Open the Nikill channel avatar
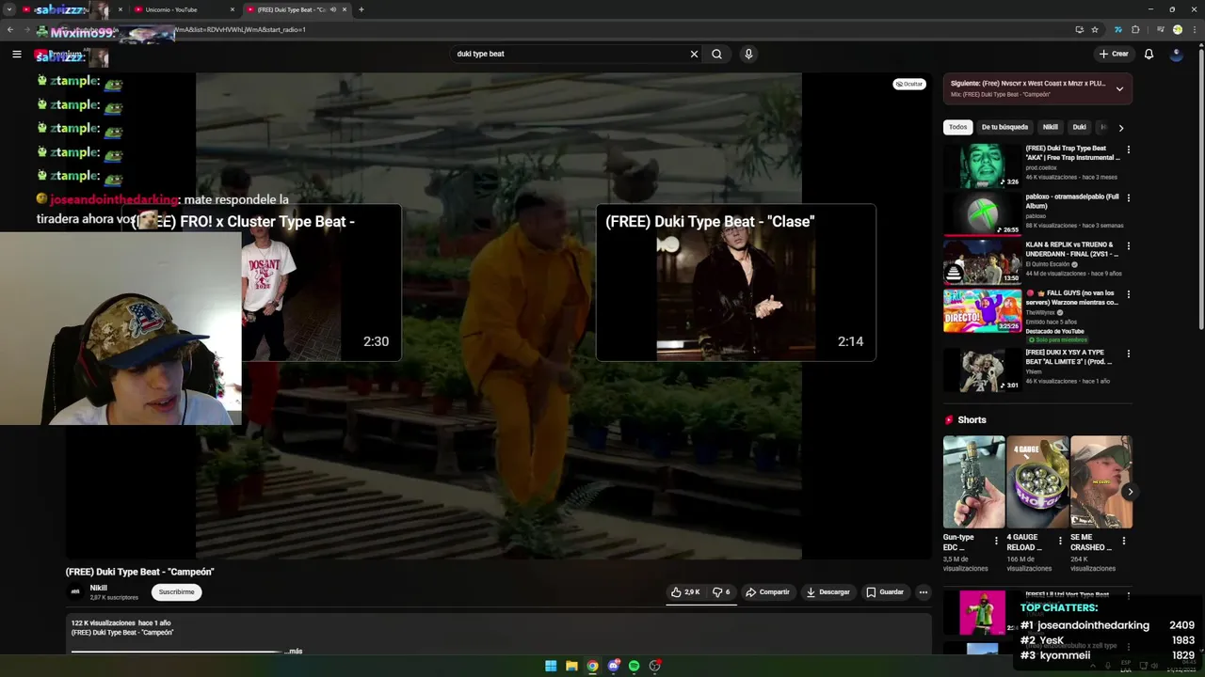The width and height of the screenshot is (1205, 677). coord(75,591)
